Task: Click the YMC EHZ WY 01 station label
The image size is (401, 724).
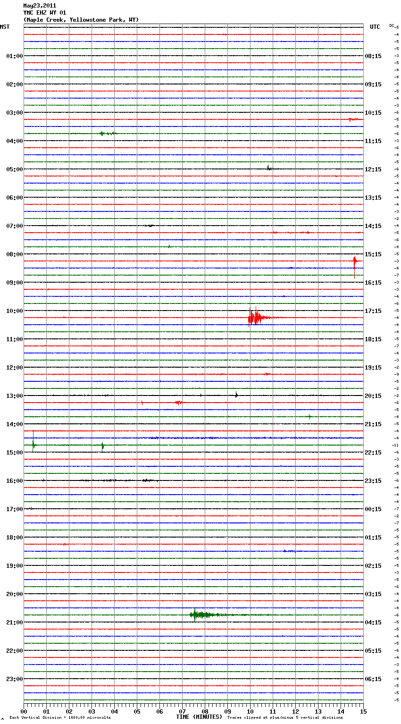Action: click(x=45, y=13)
